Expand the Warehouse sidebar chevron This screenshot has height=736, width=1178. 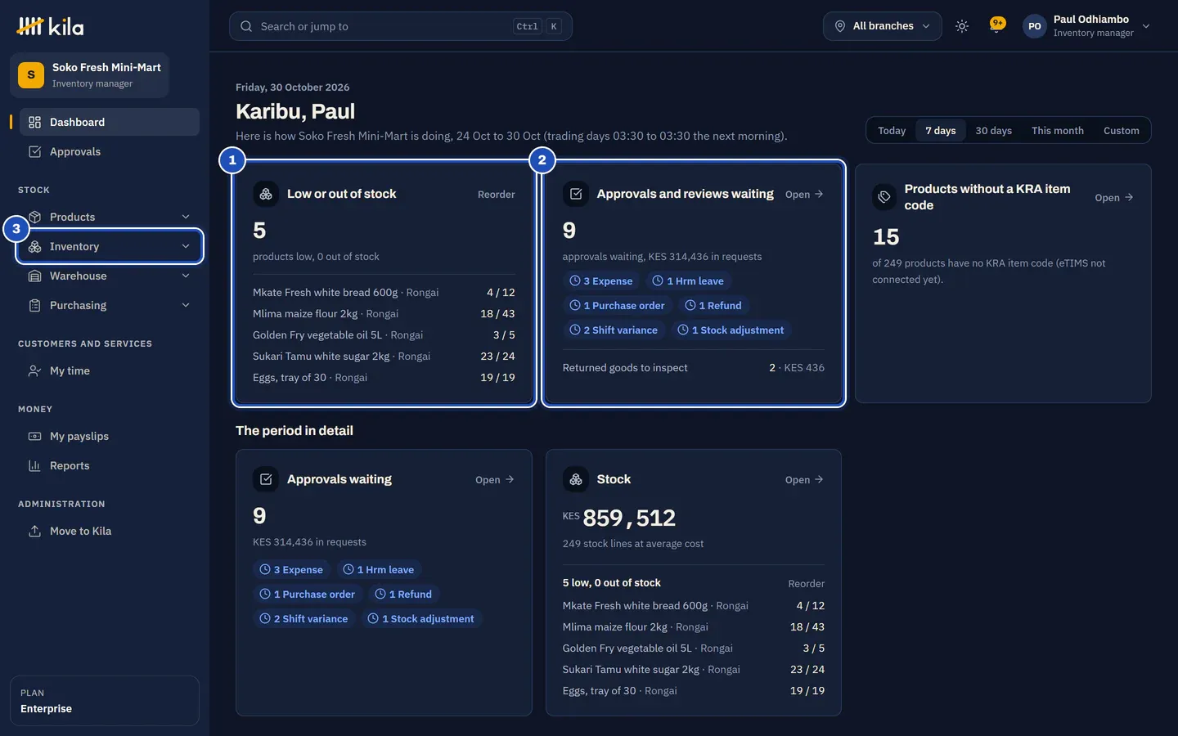pyautogui.click(x=186, y=276)
